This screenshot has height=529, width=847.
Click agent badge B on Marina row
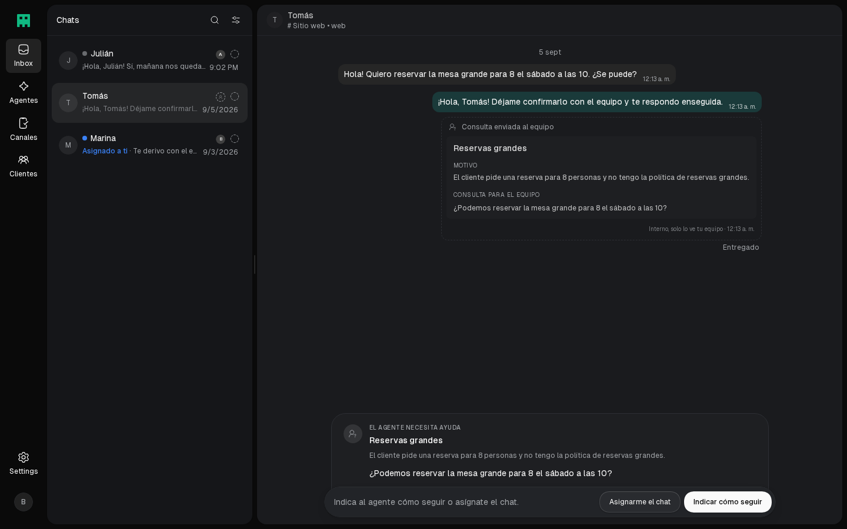tap(221, 139)
